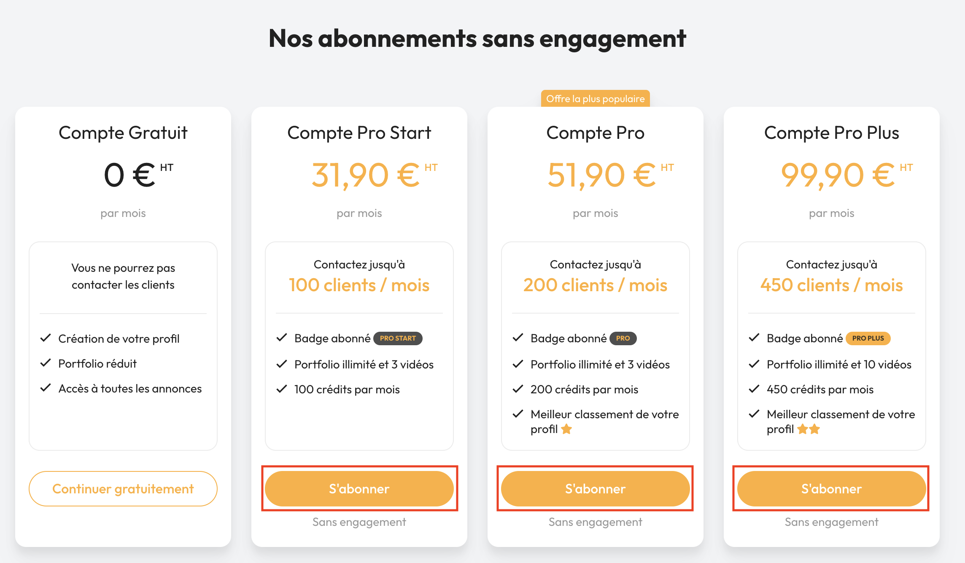Viewport: 965px width, 563px height.
Task: Click the Offre la plus populaire tag
Action: pos(595,99)
